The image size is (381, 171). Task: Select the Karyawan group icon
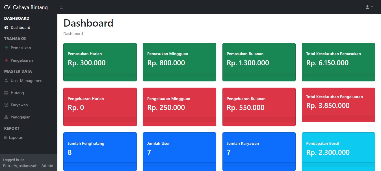(6, 105)
